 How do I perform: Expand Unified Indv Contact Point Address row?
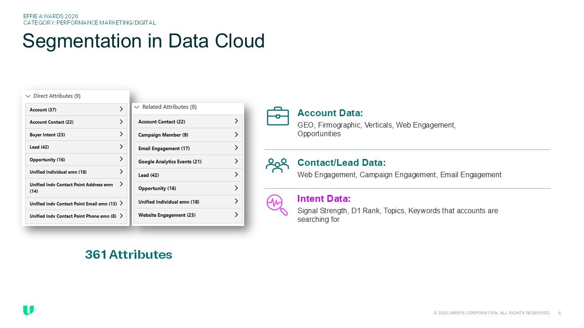(121, 184)
